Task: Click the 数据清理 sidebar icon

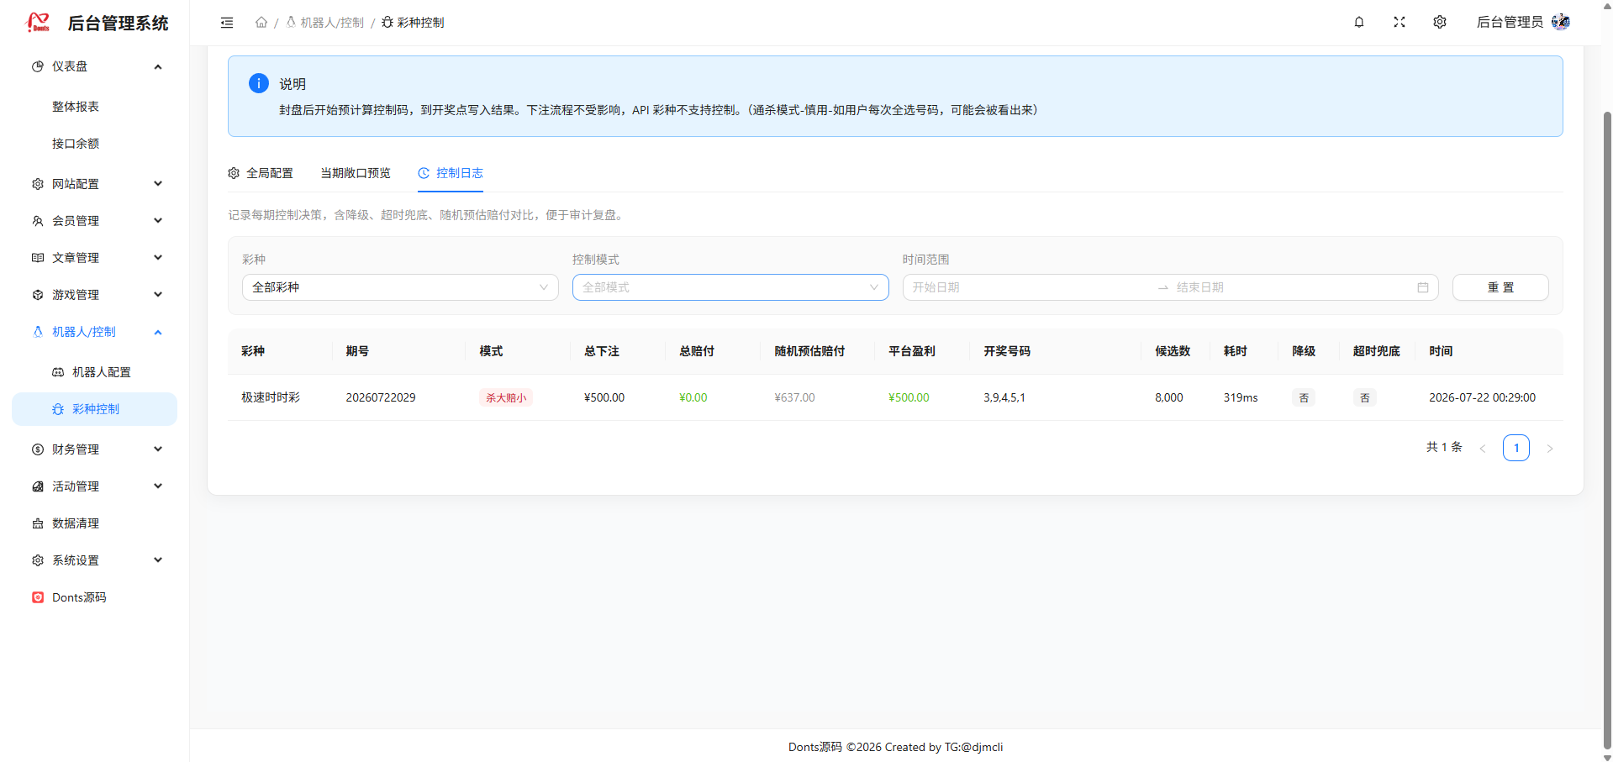Action: coord(38,523)
